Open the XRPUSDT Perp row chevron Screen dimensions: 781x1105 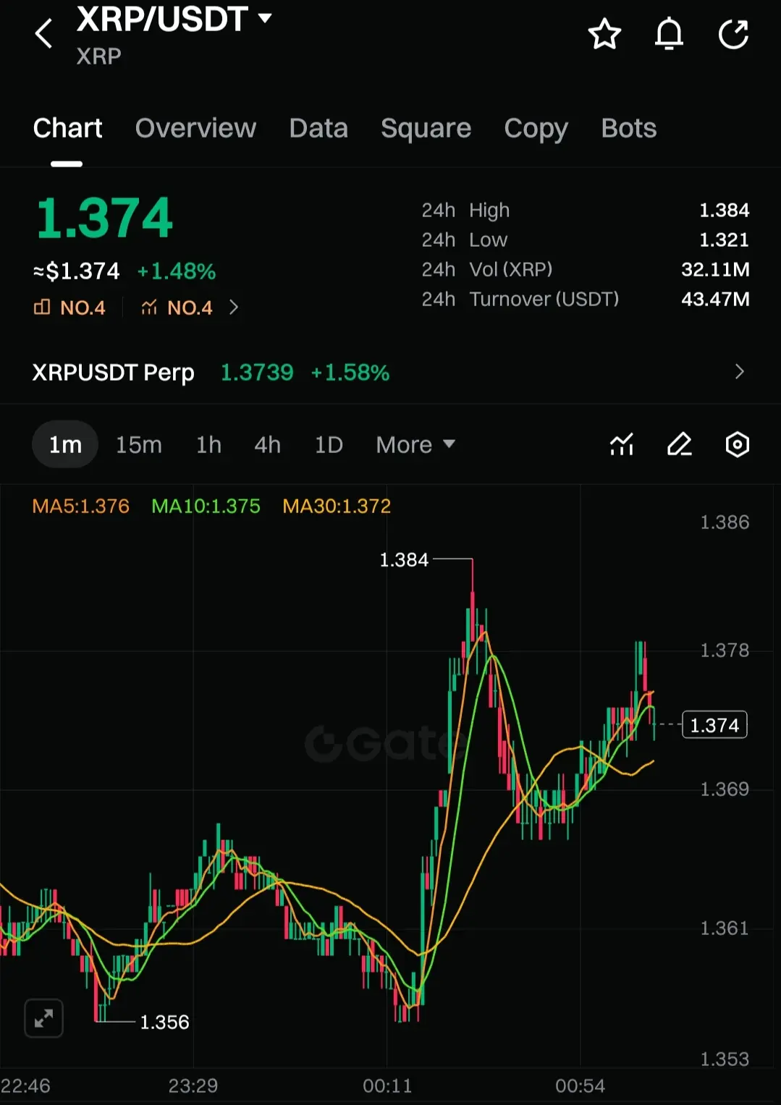pyautogui.click(x=739, y=371)
